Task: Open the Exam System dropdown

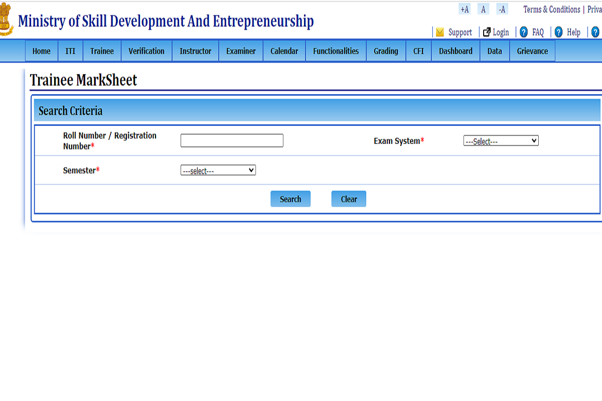Action: coord(501,140)
